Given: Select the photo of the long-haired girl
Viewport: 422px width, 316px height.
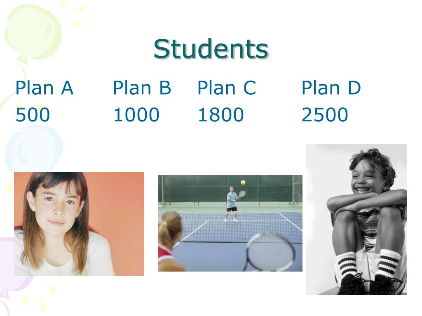Looking at the screenshot, I should [x=79, y=223].
